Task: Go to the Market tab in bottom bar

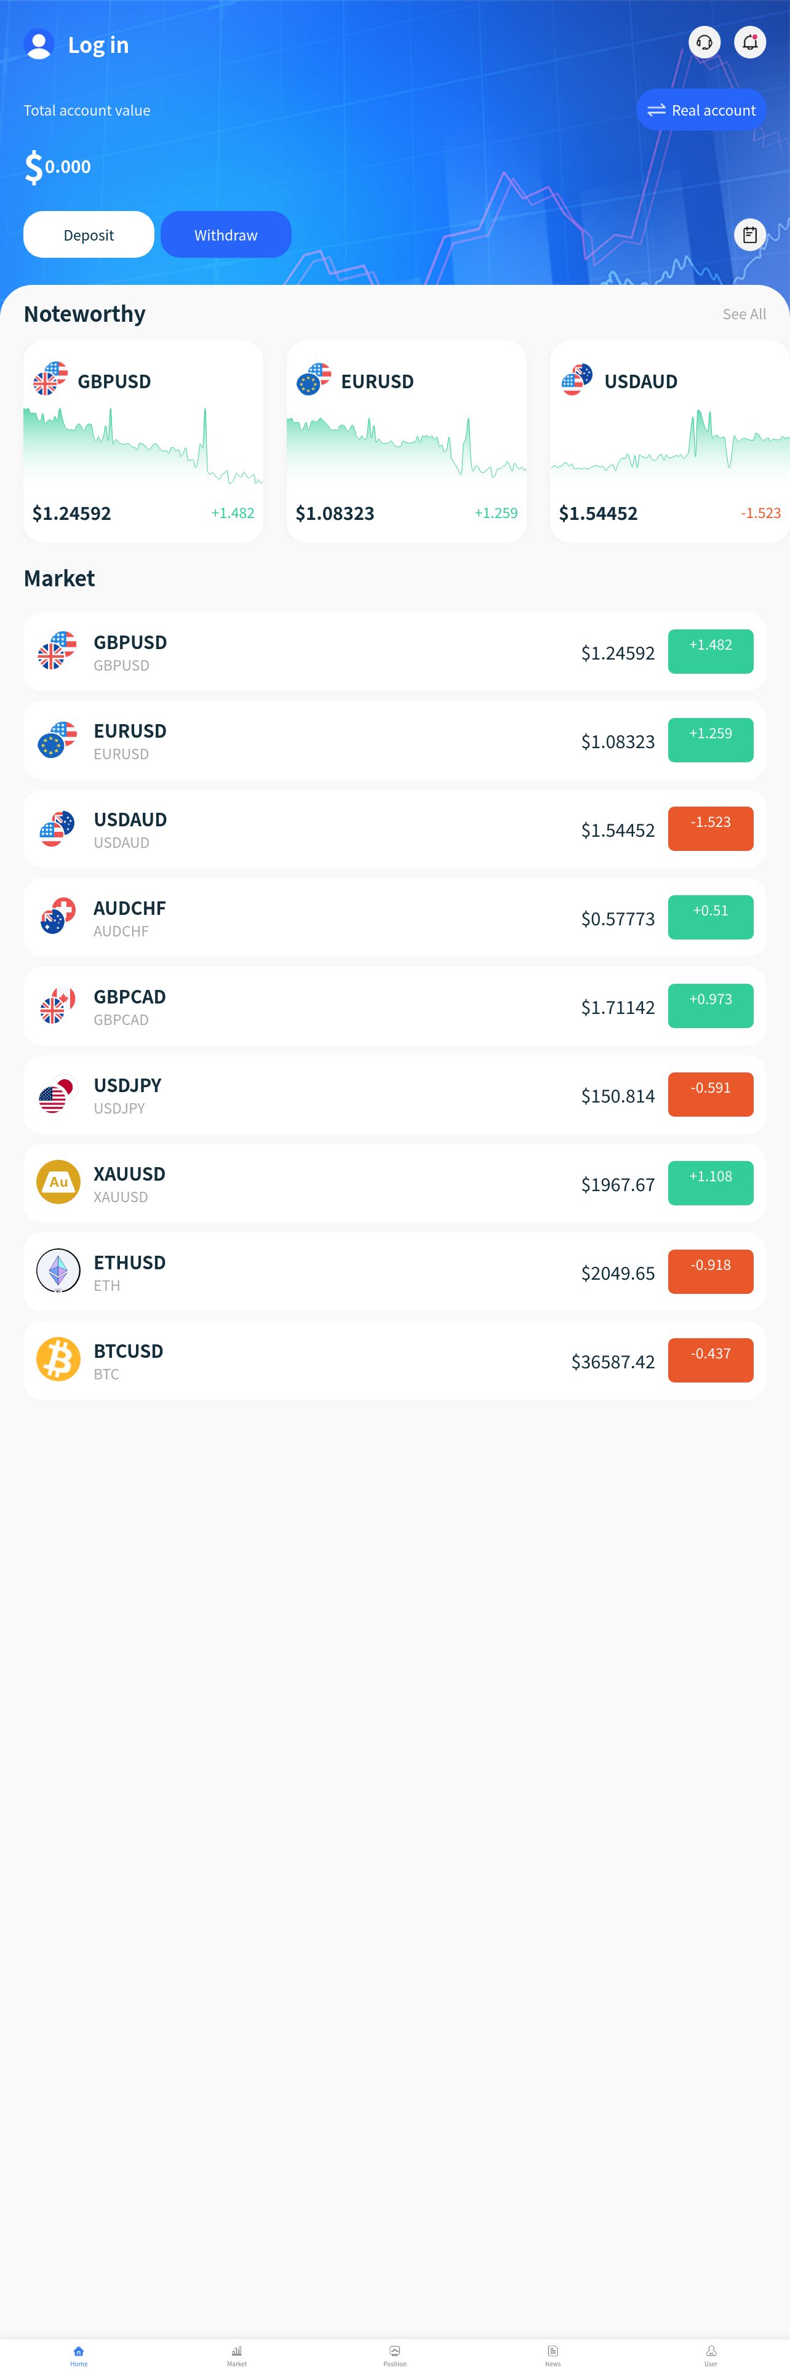Action: 236,2355
